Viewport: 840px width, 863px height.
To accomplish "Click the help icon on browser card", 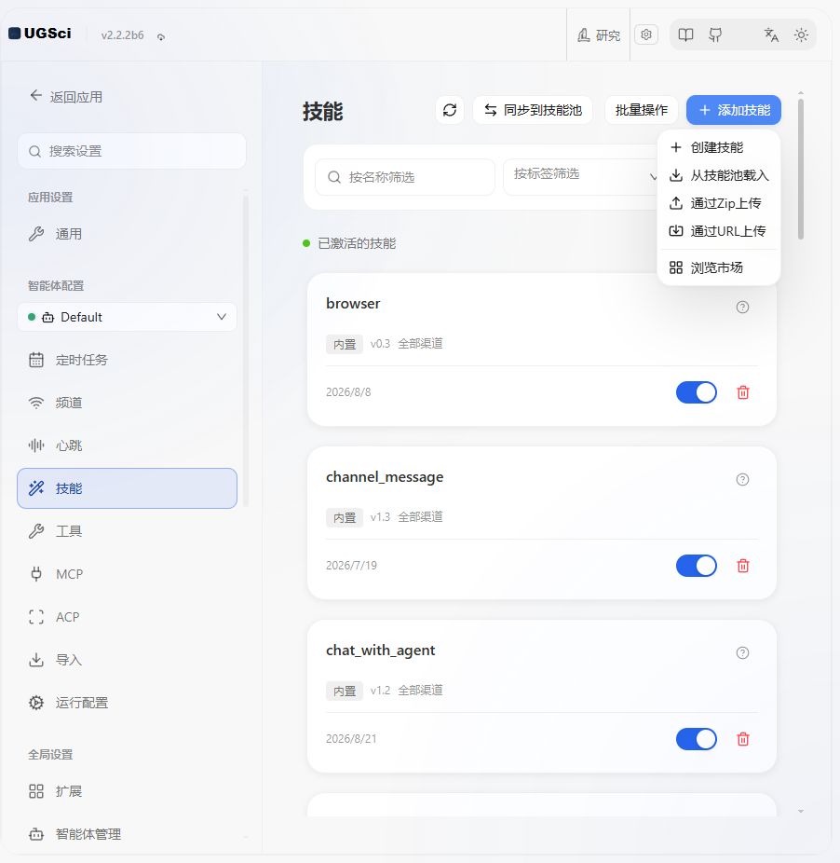I will point(742,308).
